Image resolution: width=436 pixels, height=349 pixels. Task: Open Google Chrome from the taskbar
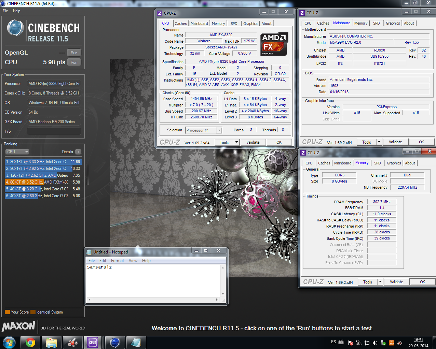(x=30, y=343)
